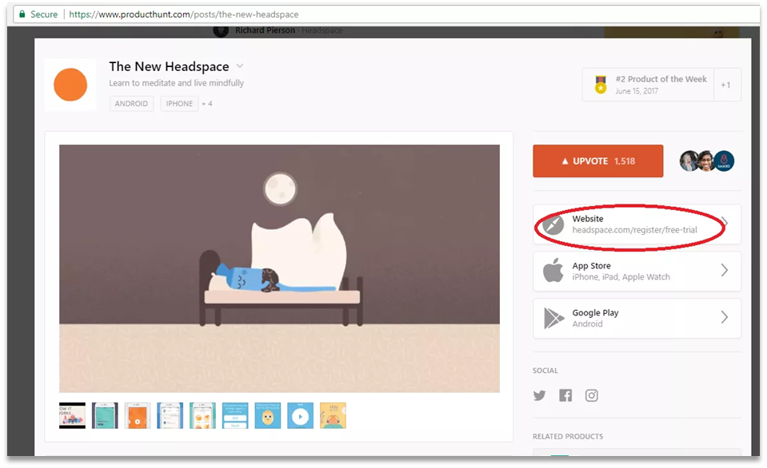Screen dimensions: 767x468
Task: Select the fifth gallery thumbnail with orange icons
Action: click(202, 416)
